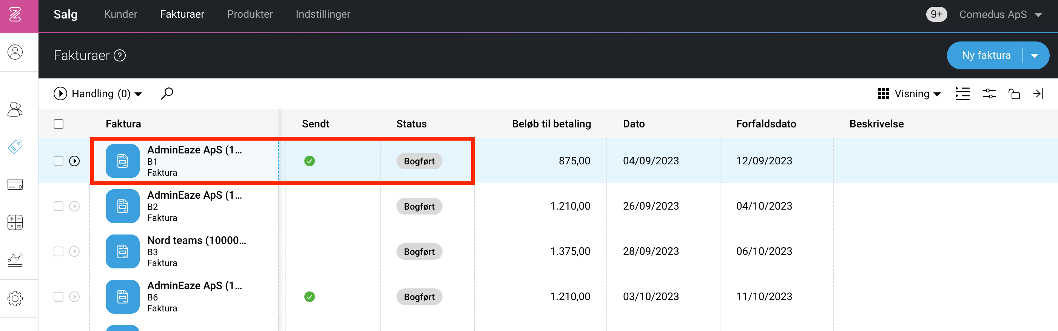
Task: Open the Kunder menu
Action: coord(121,14)
